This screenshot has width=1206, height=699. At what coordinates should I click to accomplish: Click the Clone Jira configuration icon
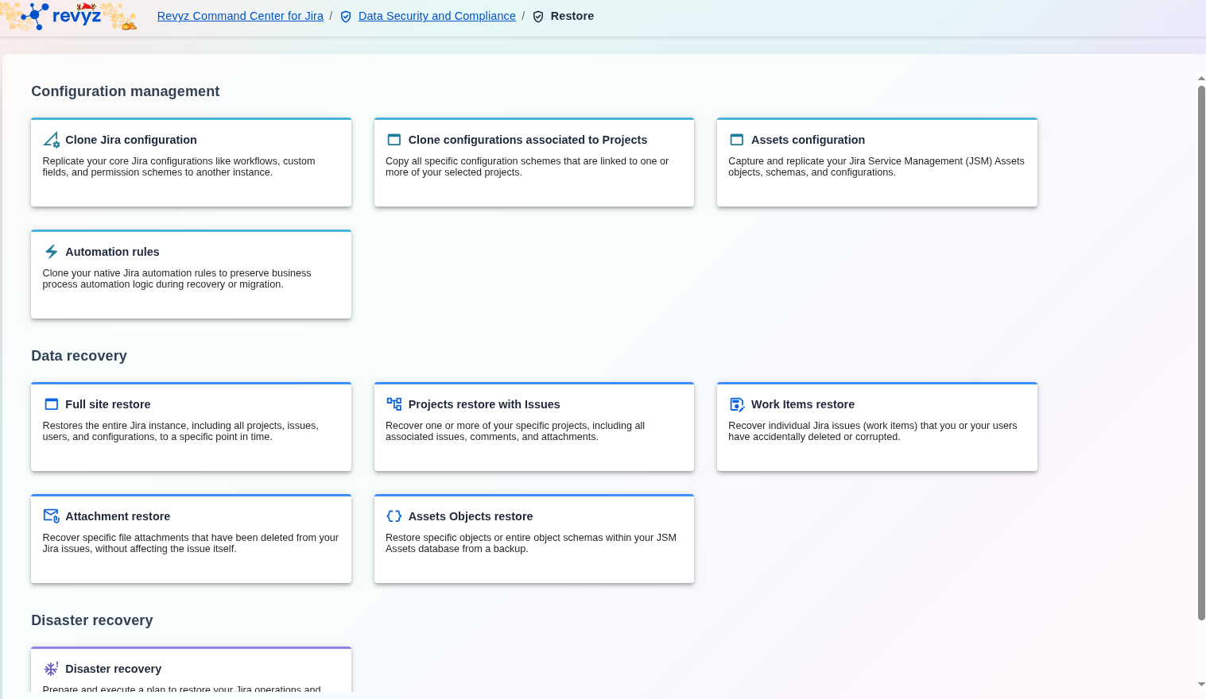pyautogui.click(x=51, y=140)
